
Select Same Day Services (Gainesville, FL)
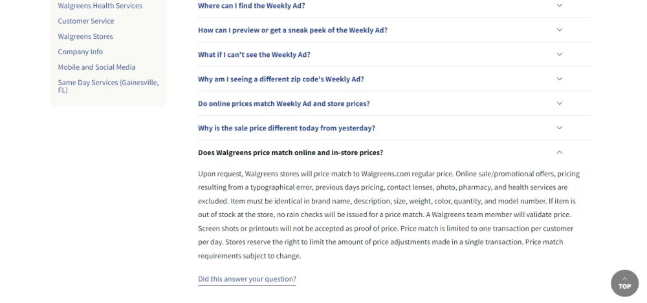[x=108, y=86]
